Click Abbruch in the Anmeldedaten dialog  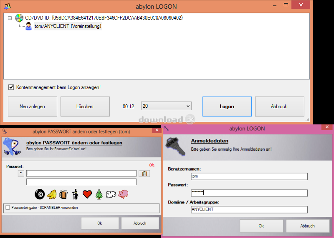(308, 226)
